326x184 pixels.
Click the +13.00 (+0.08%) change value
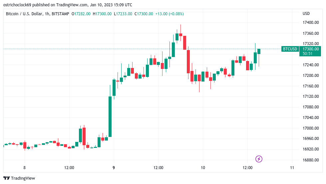[169, 14]
